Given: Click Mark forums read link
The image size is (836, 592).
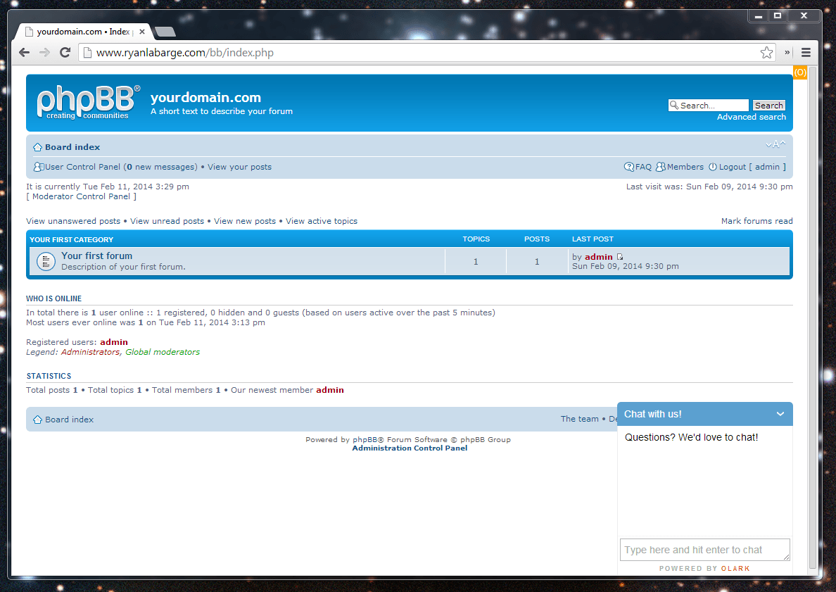Looking at the screenshot, I should 756,221.
